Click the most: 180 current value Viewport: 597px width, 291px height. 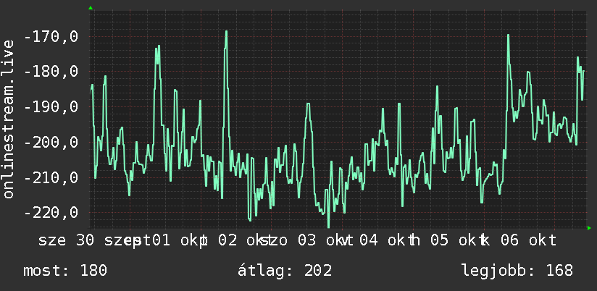(65, 271)
